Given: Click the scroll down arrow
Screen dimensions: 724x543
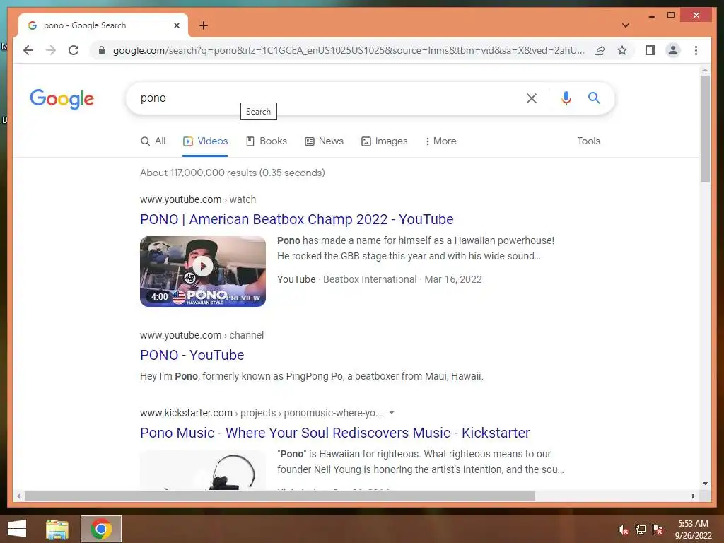Looking at the screenshot, I should [705, 484].
